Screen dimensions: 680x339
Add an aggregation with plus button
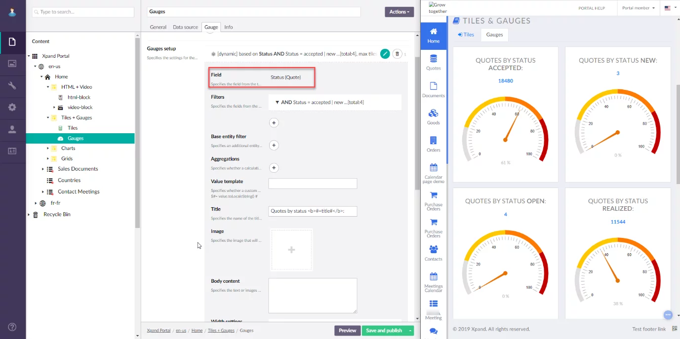point(274,168)
